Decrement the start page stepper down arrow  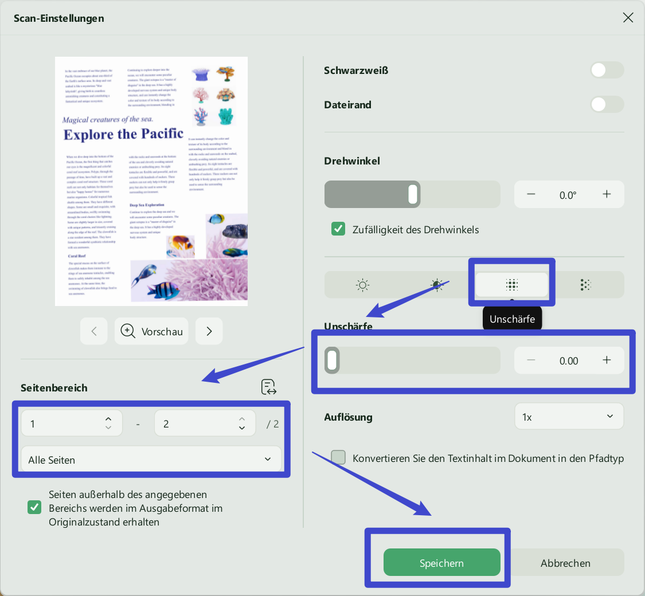[x=108, y=428]
